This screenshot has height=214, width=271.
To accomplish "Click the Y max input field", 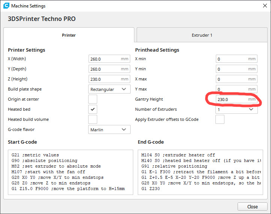I will pyautogui.click(x=236, y=89).
